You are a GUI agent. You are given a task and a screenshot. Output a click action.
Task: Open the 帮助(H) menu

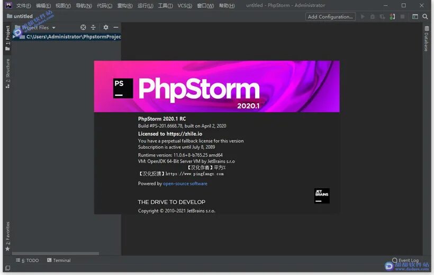(x=227, y=5)
